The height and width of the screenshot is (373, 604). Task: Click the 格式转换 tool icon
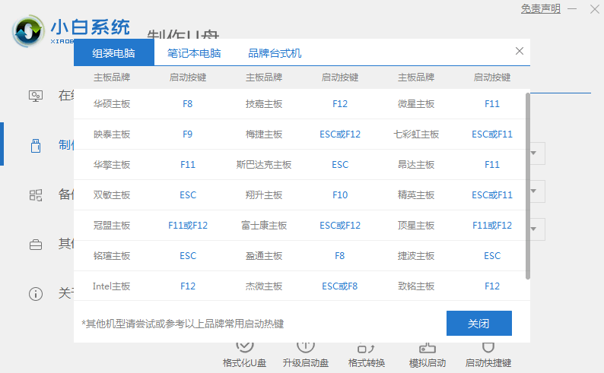click(366, 349)
